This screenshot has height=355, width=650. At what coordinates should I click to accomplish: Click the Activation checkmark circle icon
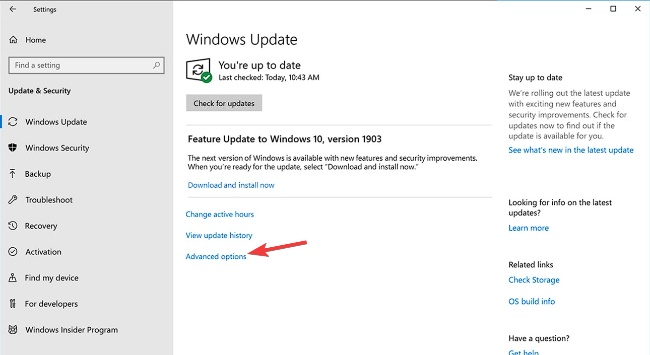13,252
